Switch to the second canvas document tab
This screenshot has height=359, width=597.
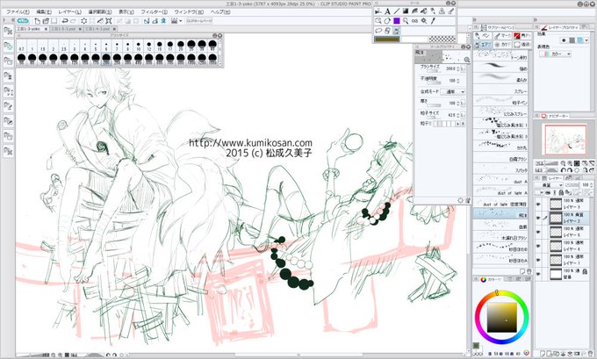pyautogui.click(x=67, y=29)
